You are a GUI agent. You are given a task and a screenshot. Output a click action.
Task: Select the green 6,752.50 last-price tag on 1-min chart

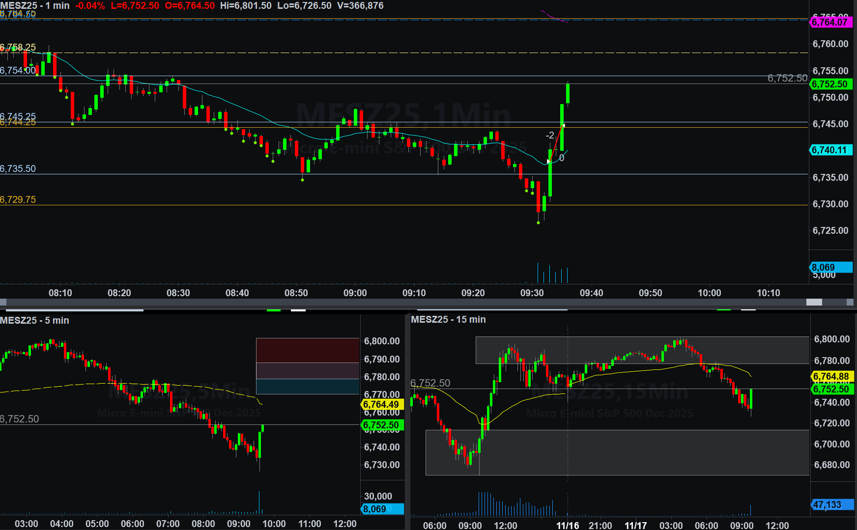[x=830, y=84]
